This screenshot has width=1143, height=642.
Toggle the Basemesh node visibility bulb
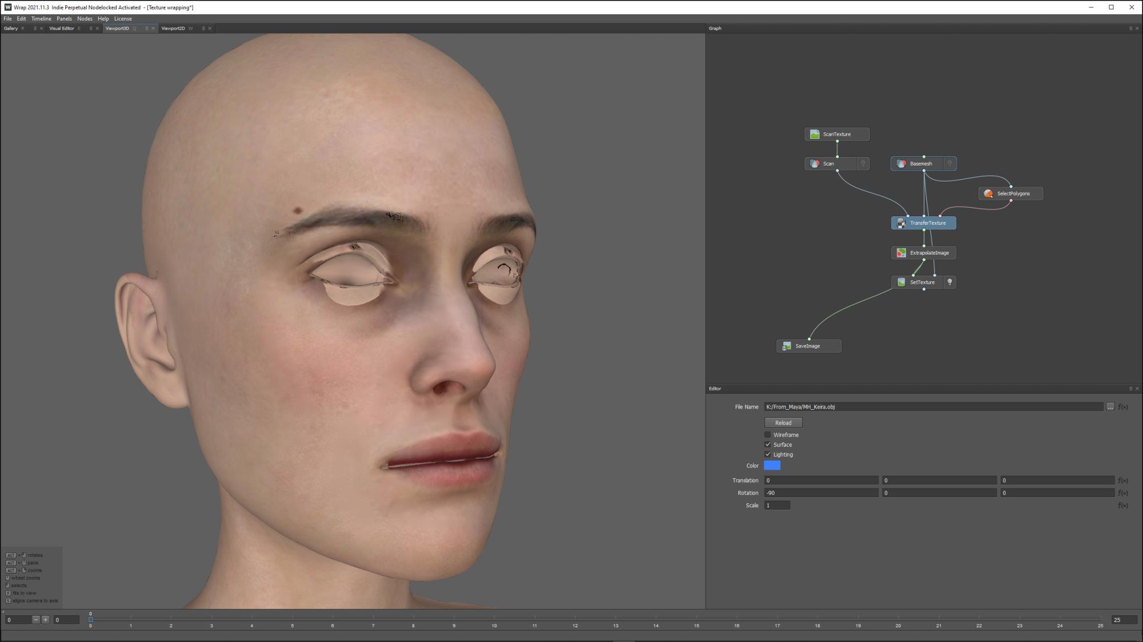pyautogui.click(x=950, y=164)
